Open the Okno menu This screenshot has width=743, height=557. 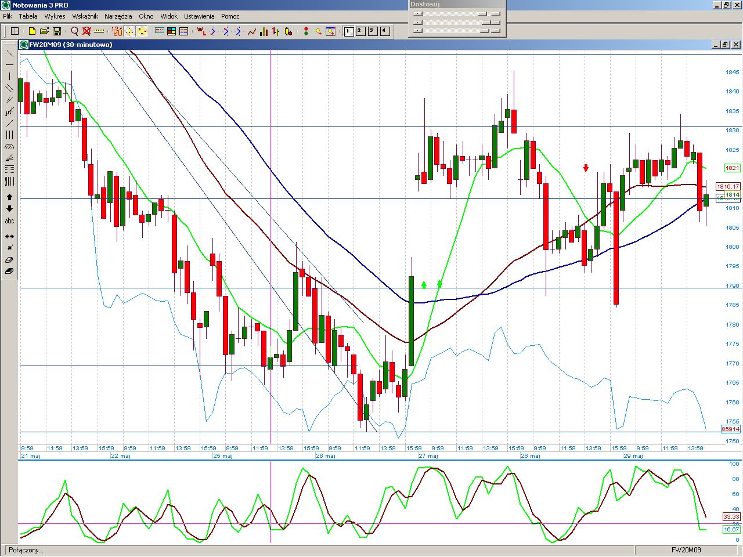(146, 16)
